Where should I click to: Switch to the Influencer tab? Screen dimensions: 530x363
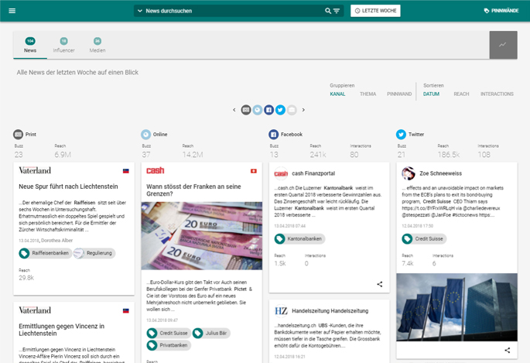pyautogui.click(x=64, y=45)
